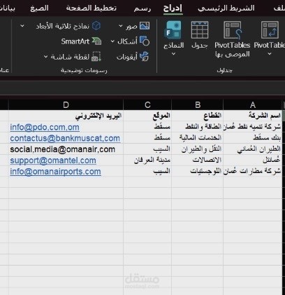The width and height of the screenshot is (285, 295).
Task: Select cell مدينة العرفان
Action: coord(147,160)
